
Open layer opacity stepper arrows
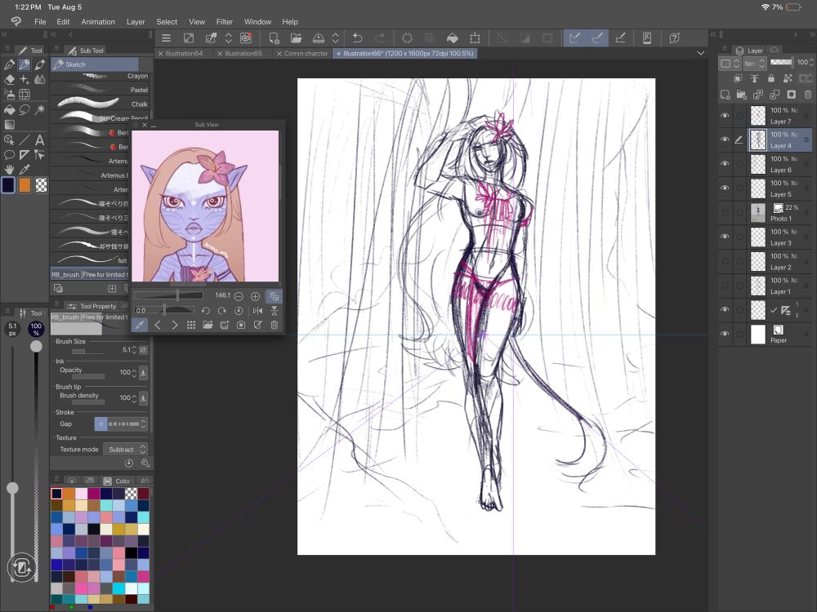(811, 63)
